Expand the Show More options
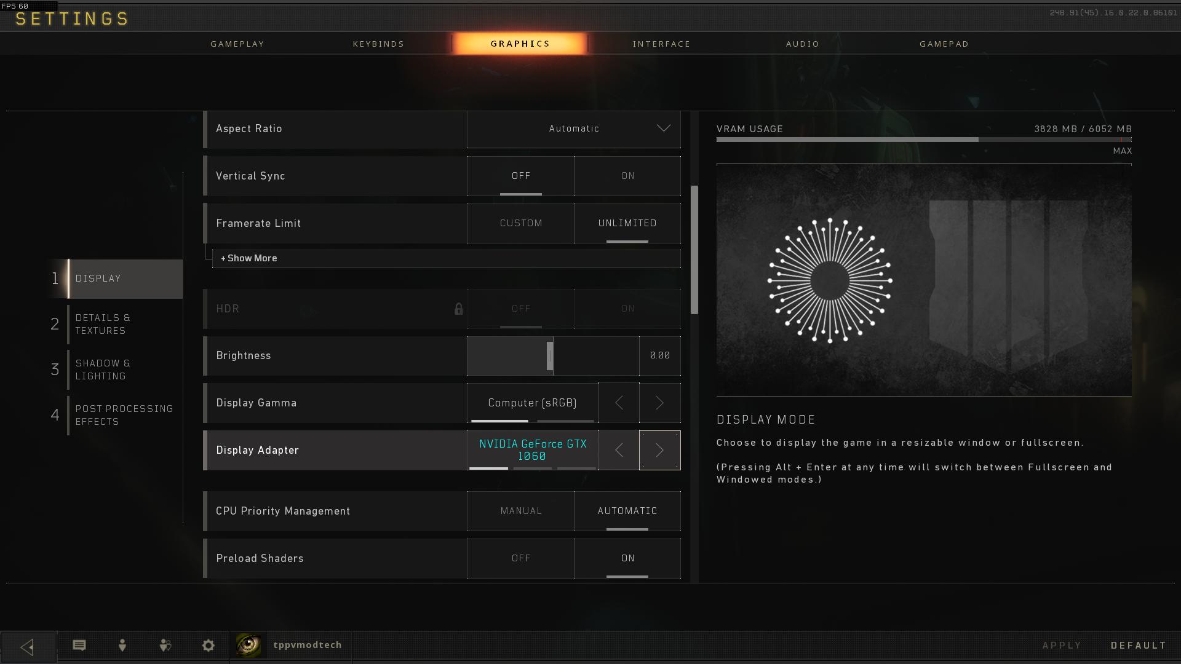1181x664 pixels. point(249,258)
